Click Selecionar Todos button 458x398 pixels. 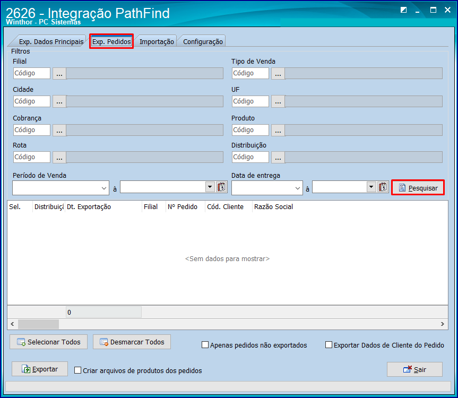[48, 342]
